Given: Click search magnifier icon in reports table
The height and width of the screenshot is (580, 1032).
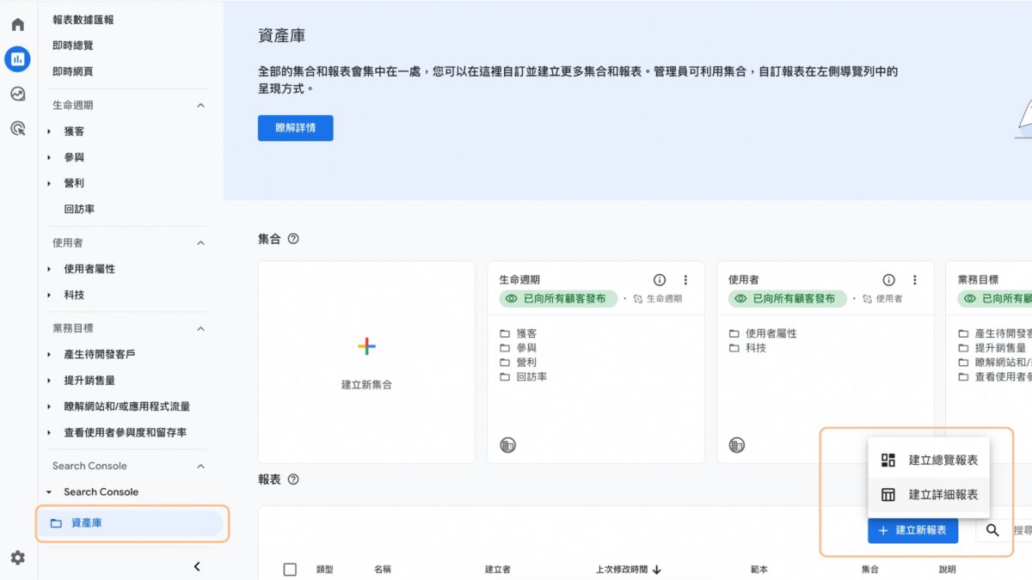Looking at the screenshot, I should point(992,530).
